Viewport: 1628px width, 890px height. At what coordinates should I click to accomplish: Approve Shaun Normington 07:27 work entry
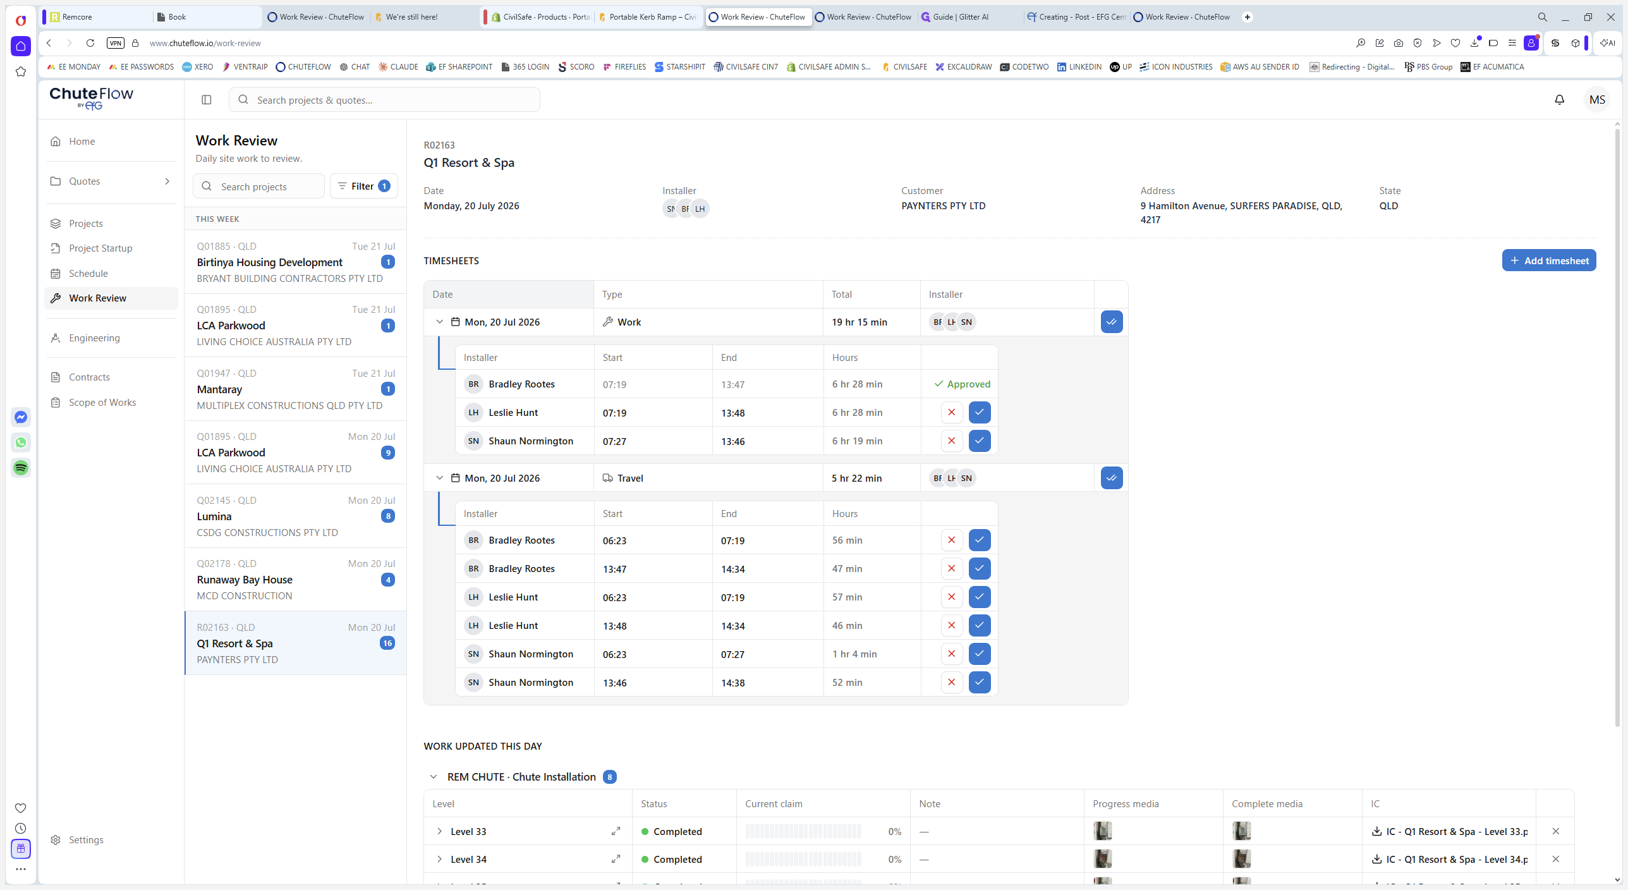979,441
